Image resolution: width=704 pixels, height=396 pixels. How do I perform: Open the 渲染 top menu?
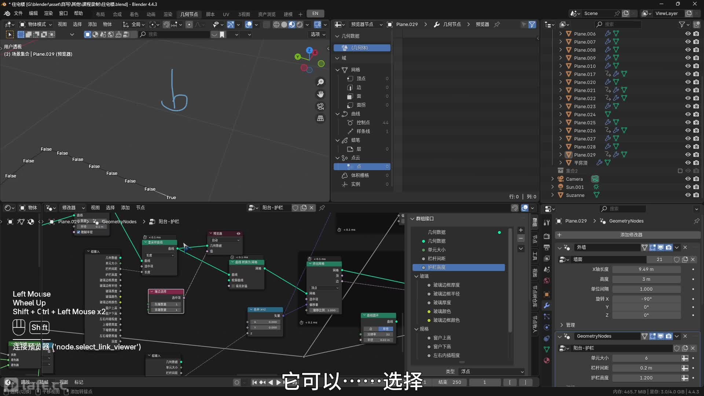pyautogui.click(x=48, y=14)
